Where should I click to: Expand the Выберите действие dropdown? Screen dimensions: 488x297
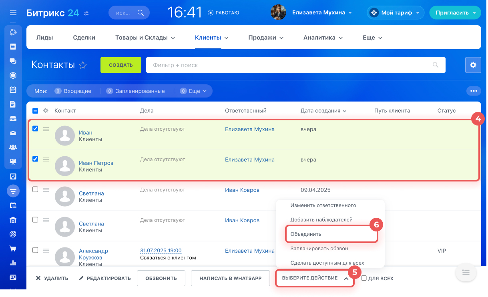[x=315, y=278]
